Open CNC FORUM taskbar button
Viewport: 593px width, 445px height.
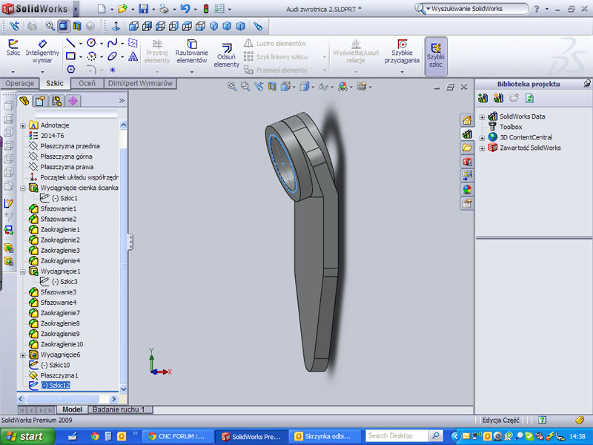point(178,436)
